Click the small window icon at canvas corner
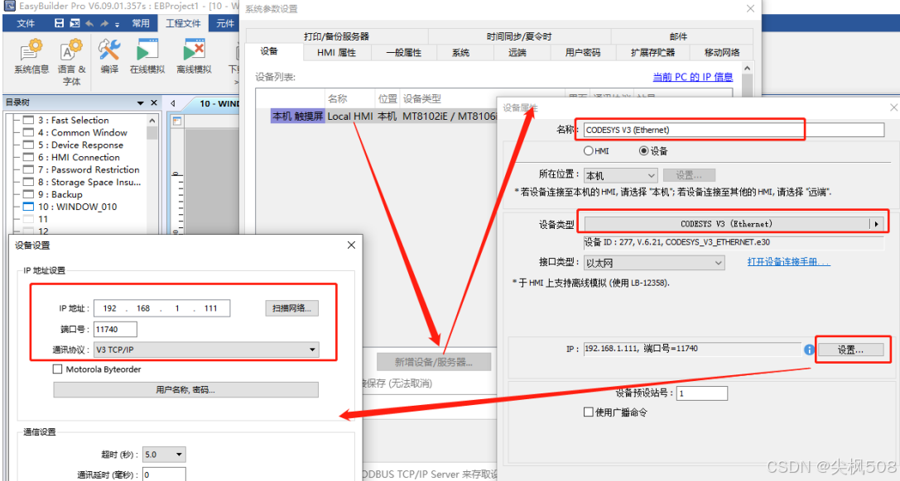The image size is (900, 481). (x=177, y=121)
